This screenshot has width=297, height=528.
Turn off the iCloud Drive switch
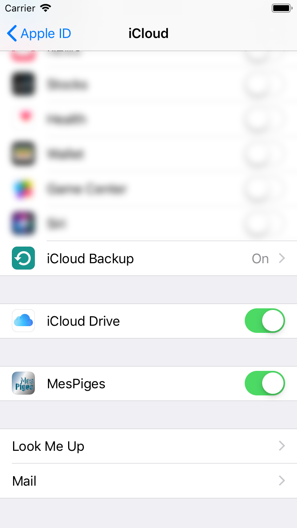265,321
